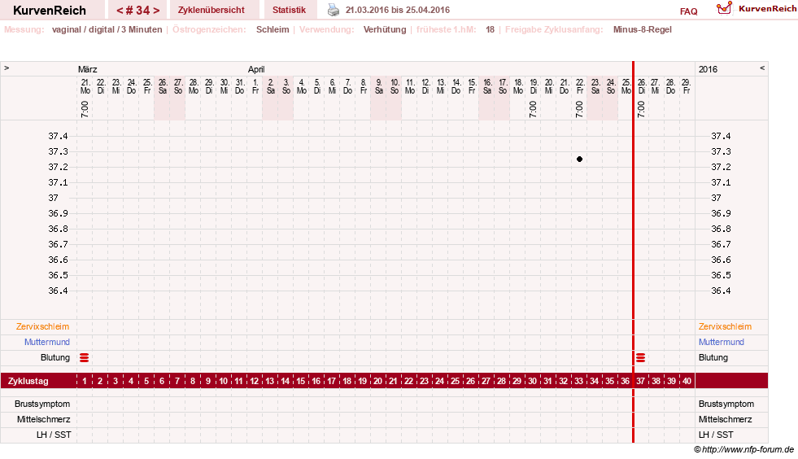Click früheste 1.hM value '18'
This screenshot has height=459, width=798.
(490, 29)
